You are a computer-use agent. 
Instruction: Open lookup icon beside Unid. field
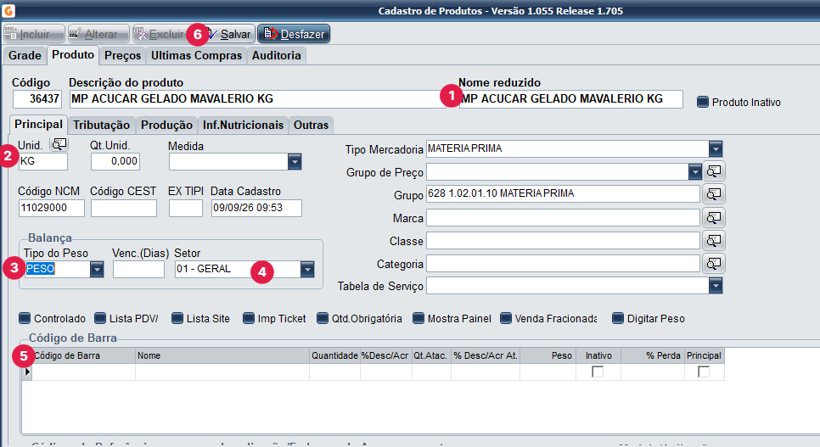click(59, 144)
